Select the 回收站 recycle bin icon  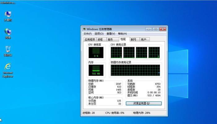point(8,51)
